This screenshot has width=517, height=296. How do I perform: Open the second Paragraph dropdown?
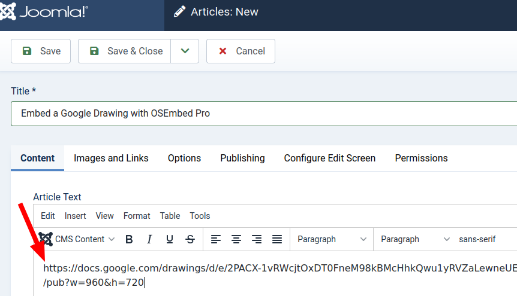pyautogui.click(x=415, y=239)
